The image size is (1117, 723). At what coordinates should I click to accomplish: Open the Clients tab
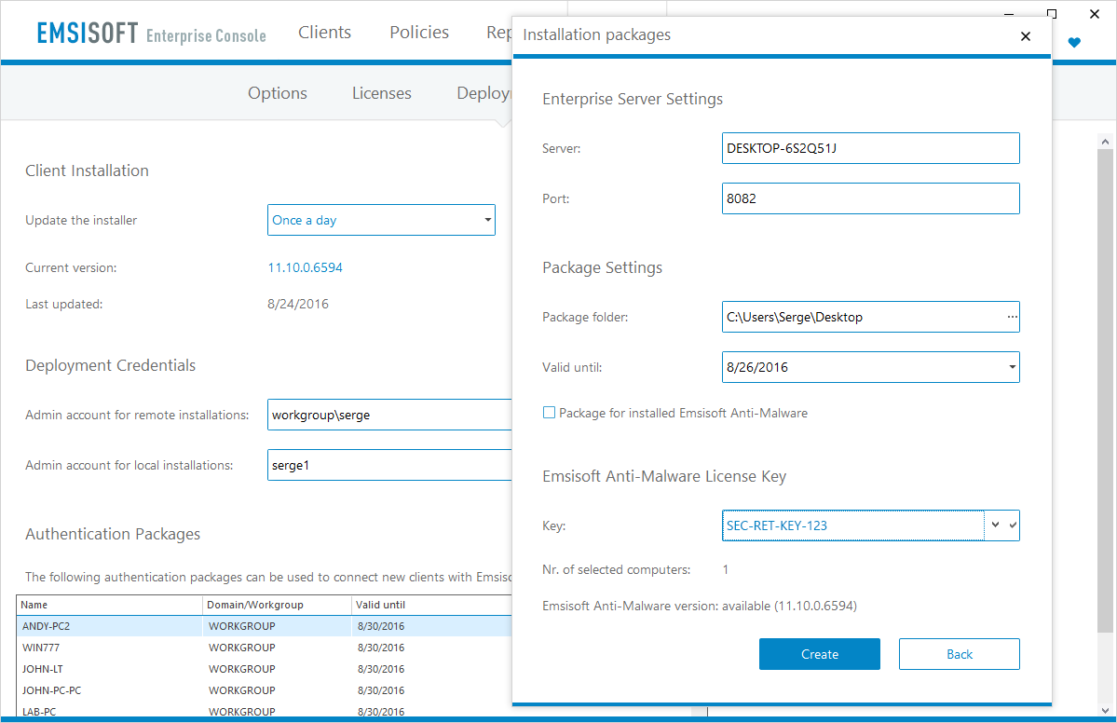(x=324, y=33)
